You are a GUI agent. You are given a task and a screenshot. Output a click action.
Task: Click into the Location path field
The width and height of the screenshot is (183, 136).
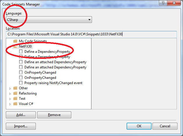tap(91, 34)
